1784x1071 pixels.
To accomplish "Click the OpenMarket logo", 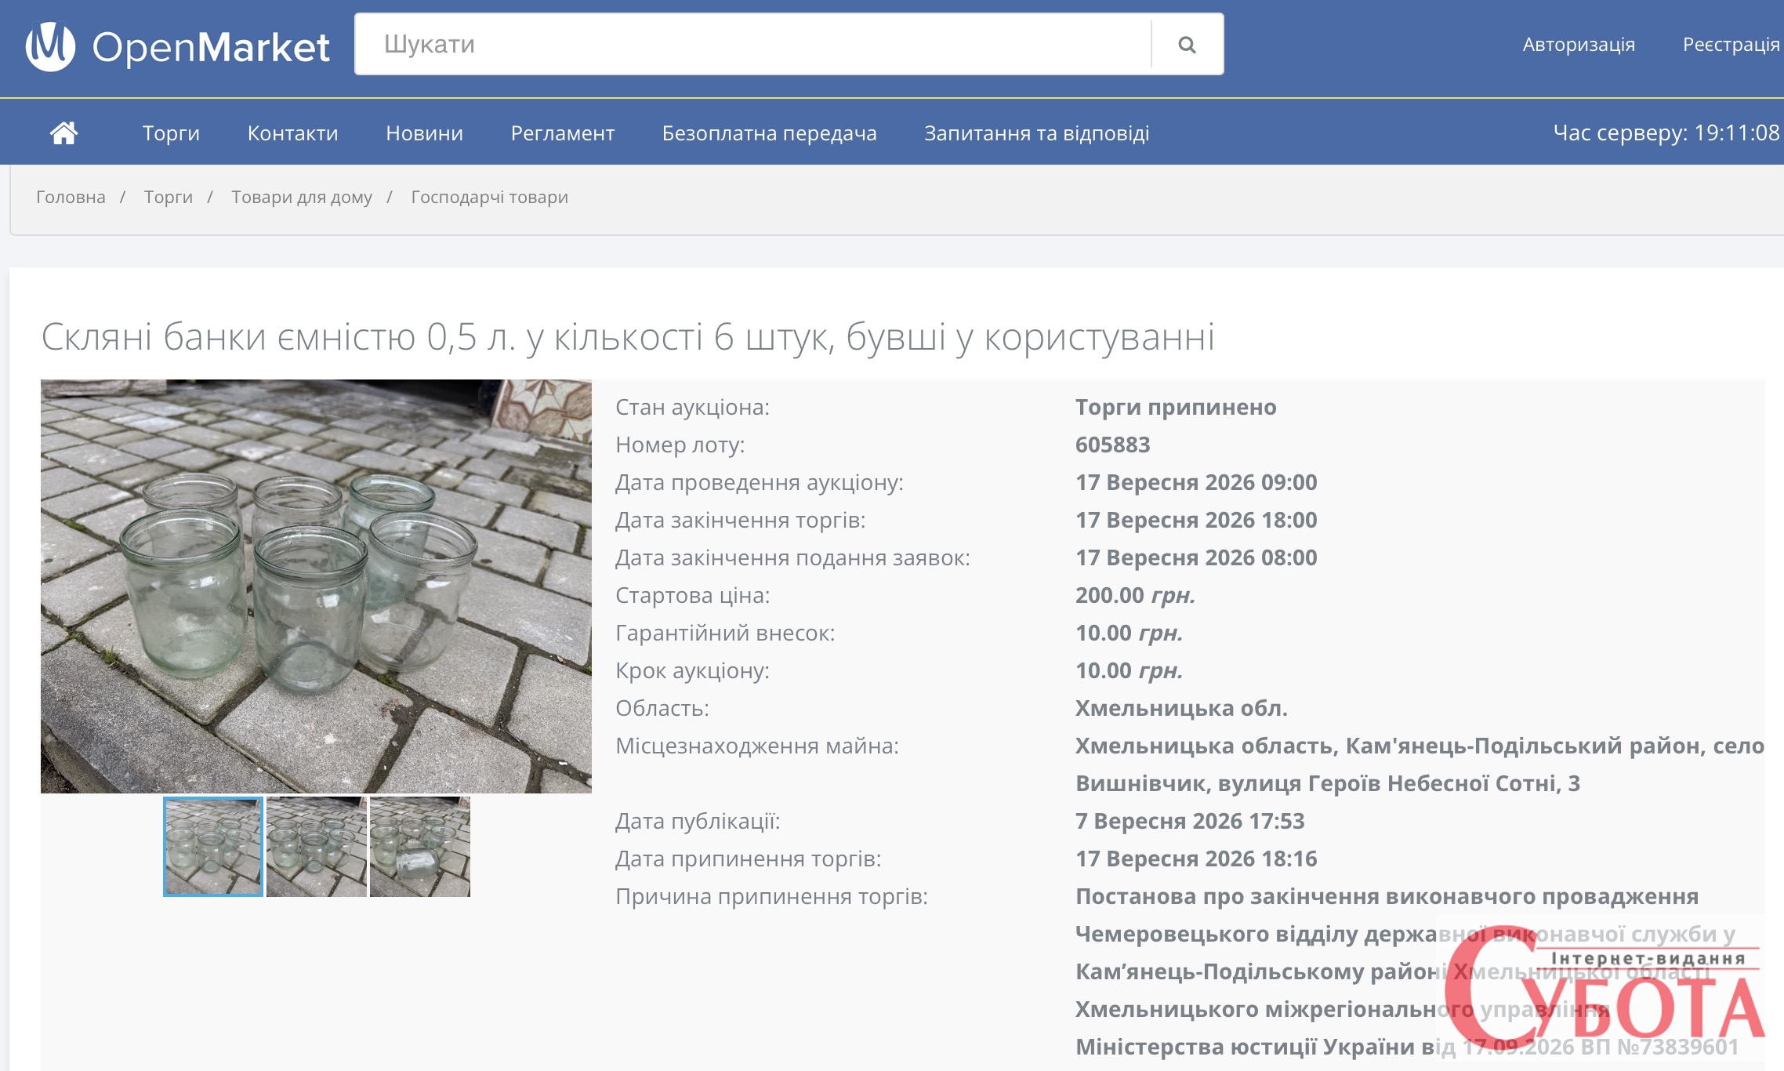I will coord(177,46).
